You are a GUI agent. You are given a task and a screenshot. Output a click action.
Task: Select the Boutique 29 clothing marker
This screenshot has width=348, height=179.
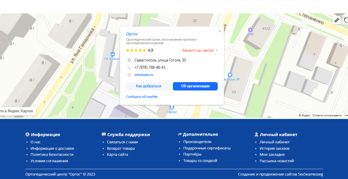point(230,74)
